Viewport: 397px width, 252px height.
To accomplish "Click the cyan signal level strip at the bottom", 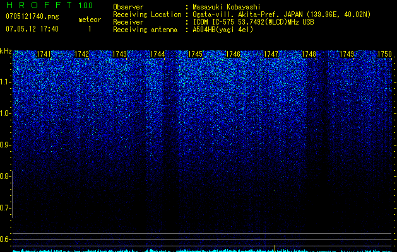I will [202, 251].
